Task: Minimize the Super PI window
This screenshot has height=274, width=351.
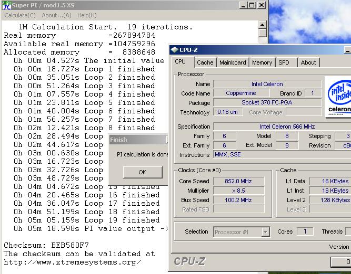Action: 243,5
